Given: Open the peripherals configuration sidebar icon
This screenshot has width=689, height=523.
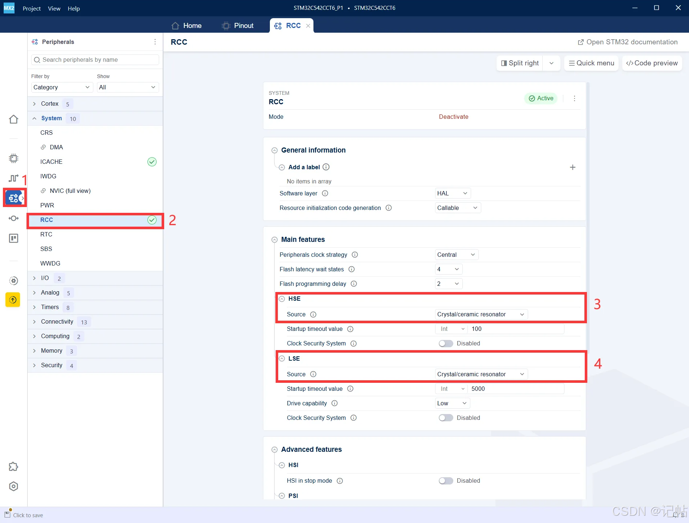Looking at the screenshot, I should point(14,198).
